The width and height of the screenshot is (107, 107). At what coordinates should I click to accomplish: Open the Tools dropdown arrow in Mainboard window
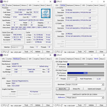[x=31, y=105]
